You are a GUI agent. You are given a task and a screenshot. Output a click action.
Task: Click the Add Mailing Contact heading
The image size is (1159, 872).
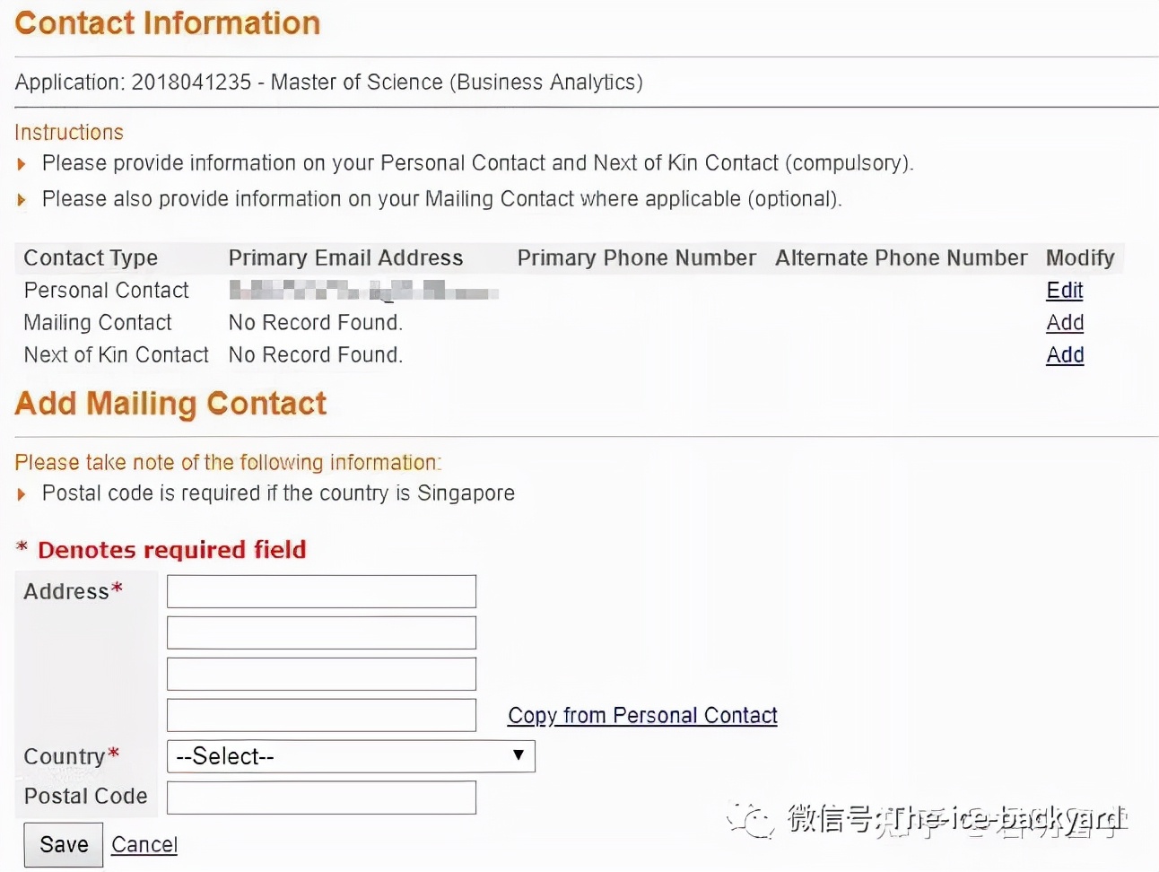(x=170, y=404)
